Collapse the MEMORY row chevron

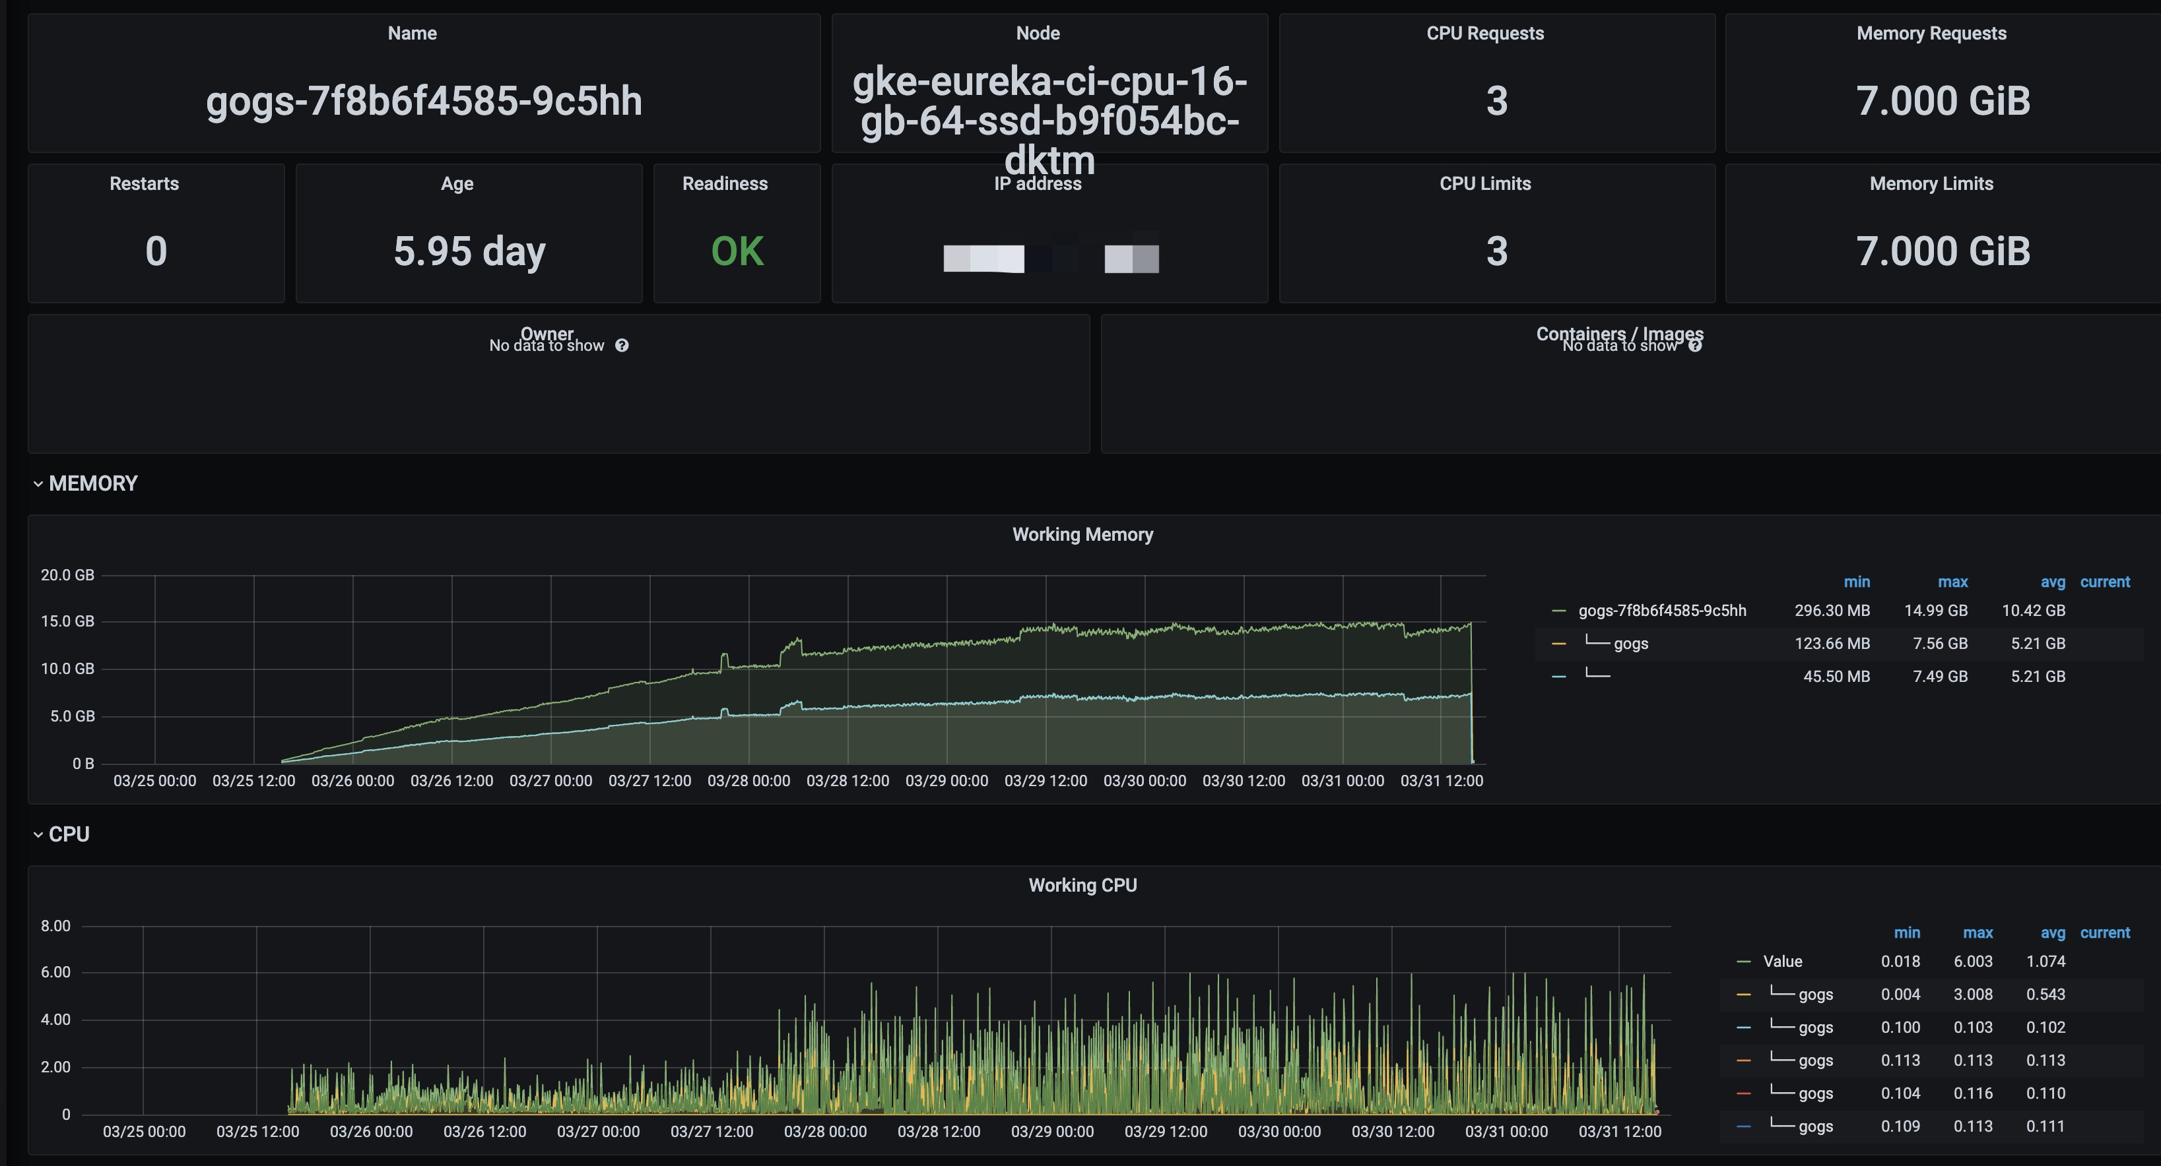(38, 483)
